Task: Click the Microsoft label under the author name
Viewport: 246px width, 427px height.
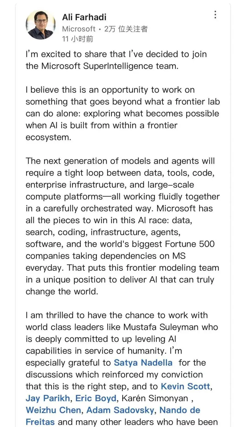Action: pos(79,29)
